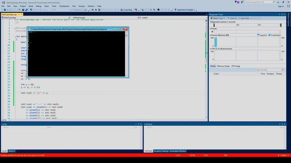Open the Diagnostic Tools window position dropdown
Image resolution: width=291 pixels, height=163 pixels.
click(x=279, y=14)
